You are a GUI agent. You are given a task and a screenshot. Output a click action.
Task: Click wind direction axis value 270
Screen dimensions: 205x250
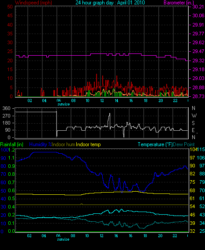pos(6,116)
